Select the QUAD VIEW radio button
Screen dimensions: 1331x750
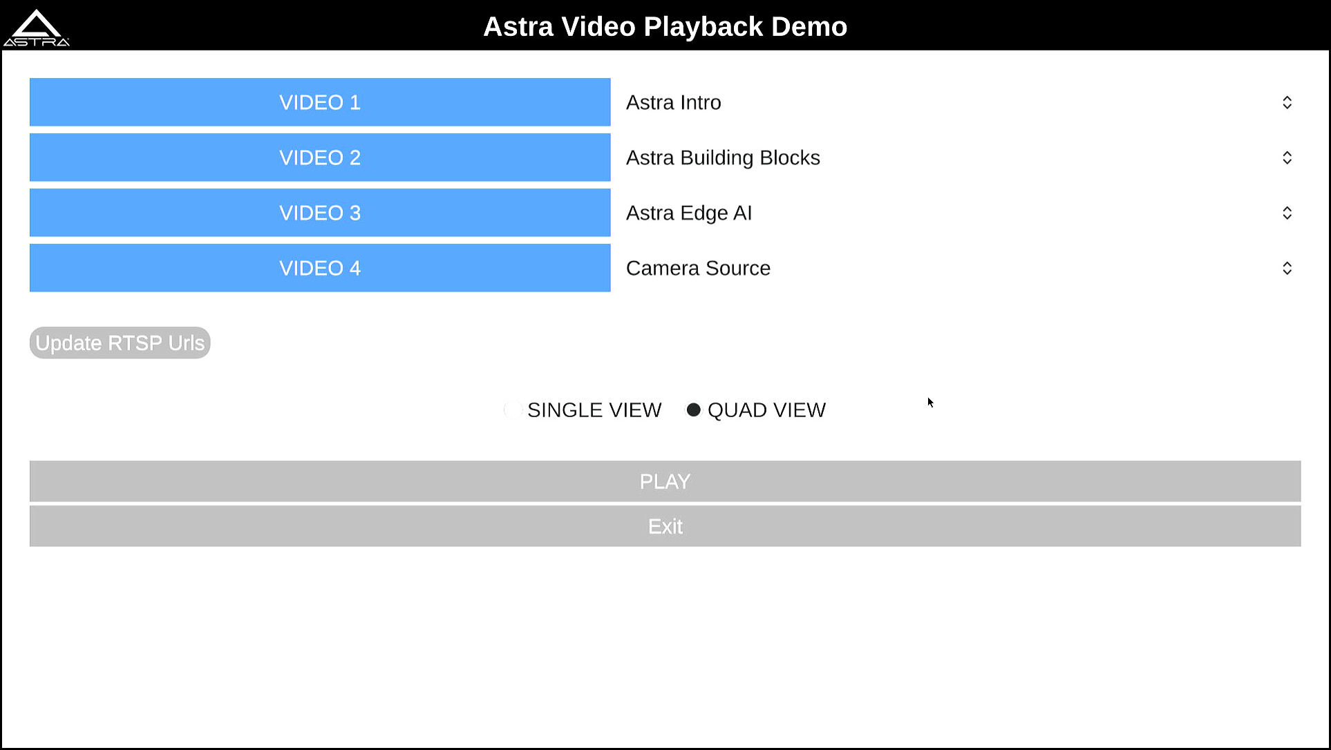(x=693, y=410)
